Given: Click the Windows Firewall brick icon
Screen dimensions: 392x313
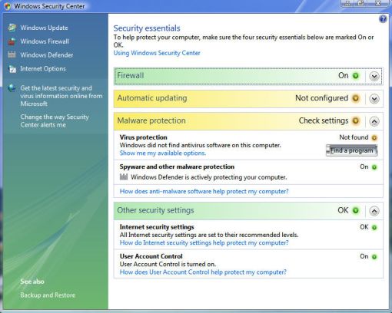Looking at the screenshot, I should click(12, 41).
